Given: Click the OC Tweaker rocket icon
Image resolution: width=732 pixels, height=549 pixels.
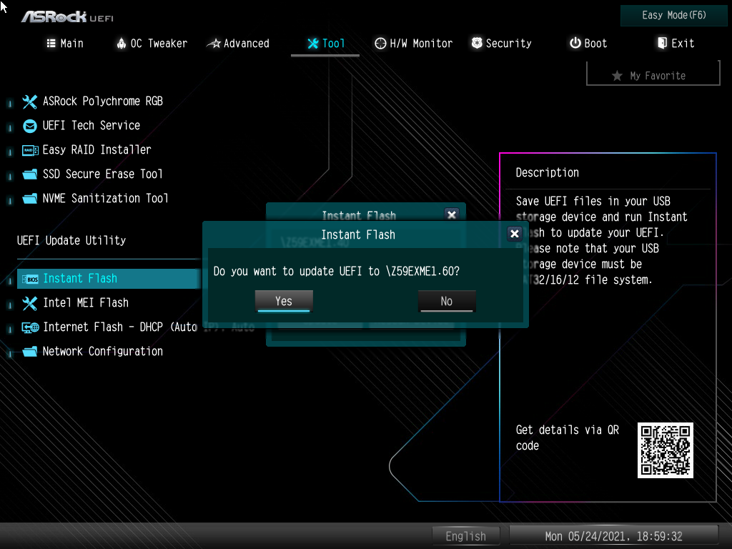Looking at the screenshot, I should pyautogui.click(x=122, y=44).
